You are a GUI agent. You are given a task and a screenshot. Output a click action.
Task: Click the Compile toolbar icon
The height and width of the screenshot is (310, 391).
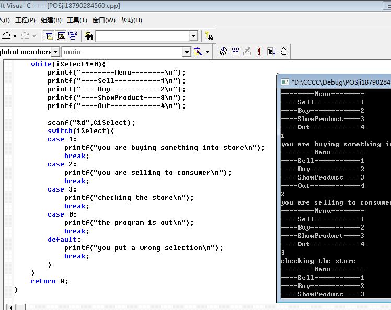[223, 52]
